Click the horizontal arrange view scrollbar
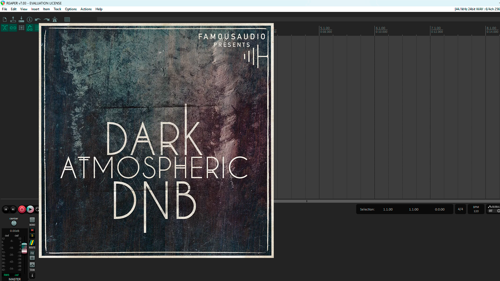Screen dimensions: 500x281 pyautogui.click(x=387, y=201)
